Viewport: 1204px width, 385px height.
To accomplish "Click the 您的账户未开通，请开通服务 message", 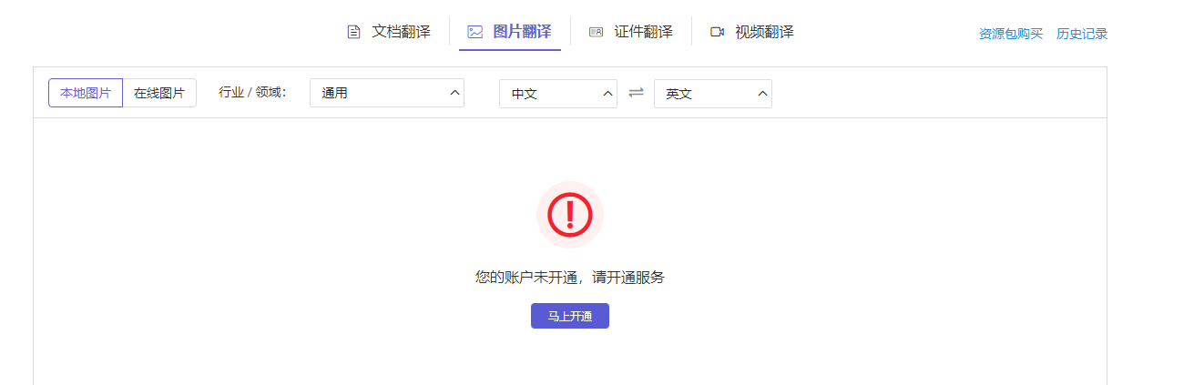I will click(x=570, y=278).
